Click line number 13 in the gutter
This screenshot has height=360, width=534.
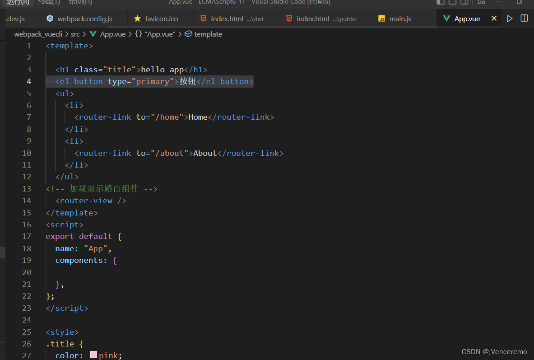pos(27,188)
